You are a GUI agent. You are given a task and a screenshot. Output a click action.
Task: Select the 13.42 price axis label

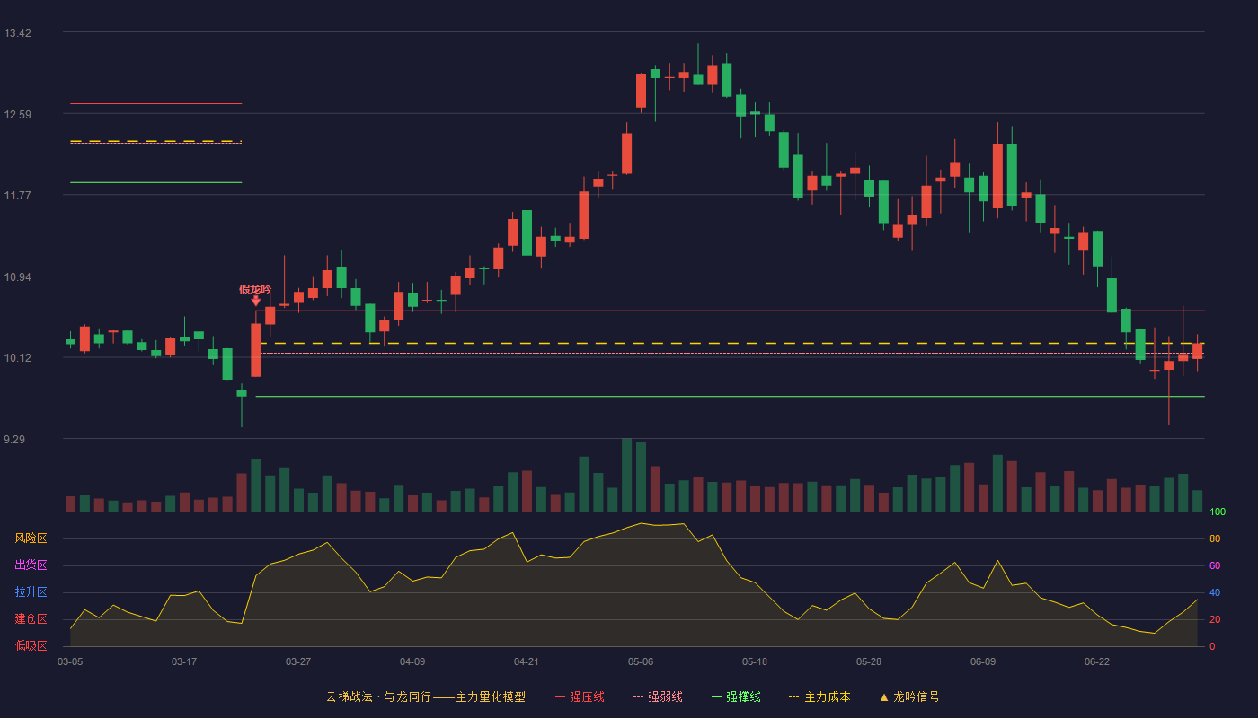point(17,33)
